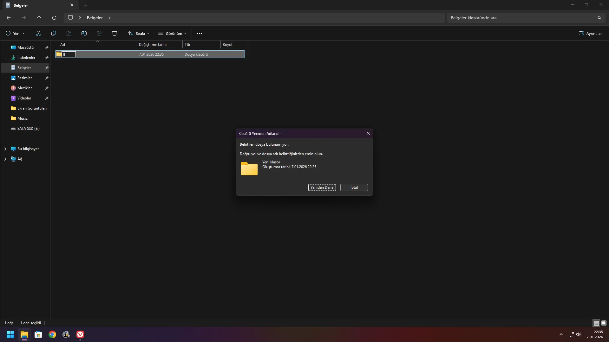Open the Sırala sort dropdown
Screen dimensions: 609x342
[139, 33]
